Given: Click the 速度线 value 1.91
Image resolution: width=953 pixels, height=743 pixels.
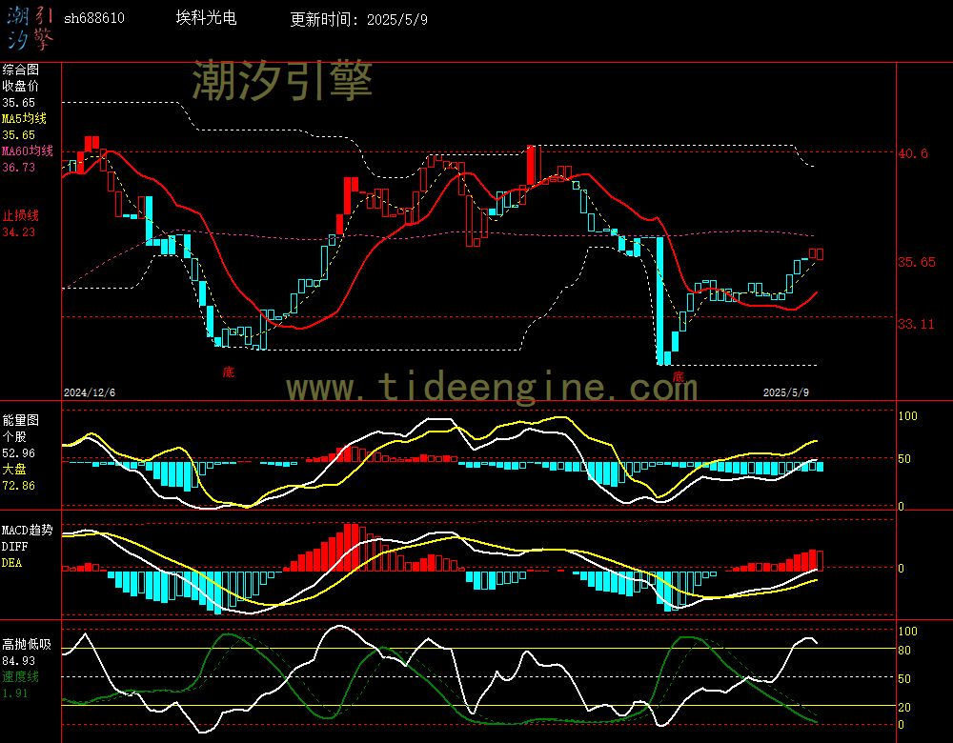Looking at the screenshot, I should coord(15,693).
